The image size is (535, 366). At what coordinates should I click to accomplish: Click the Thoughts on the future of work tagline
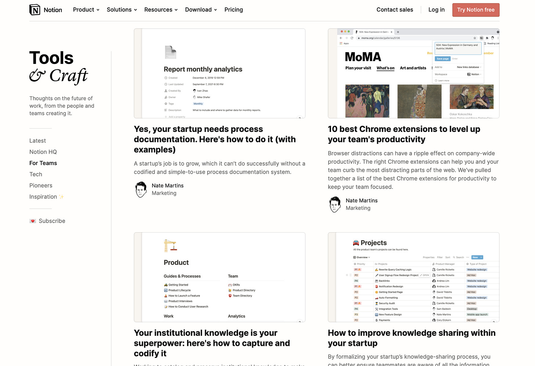62,106
